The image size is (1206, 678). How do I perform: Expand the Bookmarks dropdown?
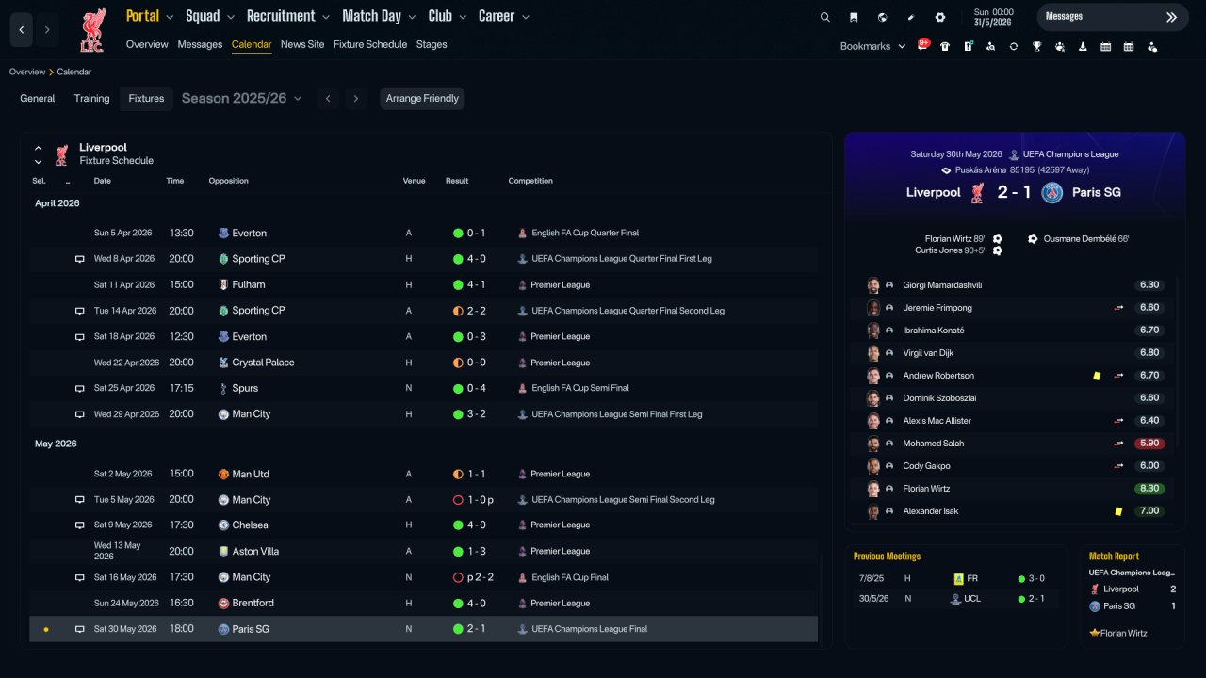pyautogui.click(x=872, y=46)
